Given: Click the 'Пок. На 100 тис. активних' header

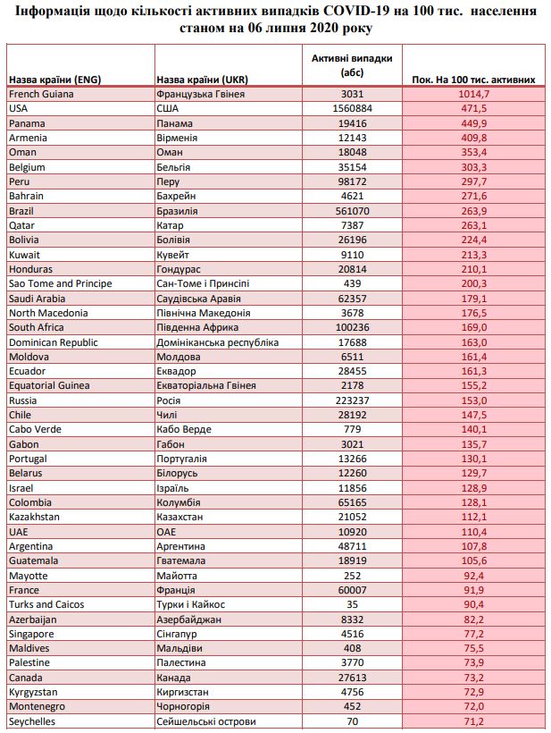Looking at the screenshot, I should (x=473, y=80).
